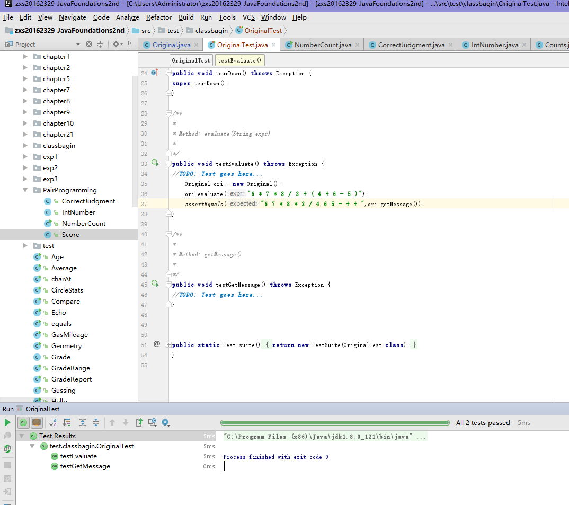The height and width of the screenshot is (505, 569).
Task: Close the CorrectJudgment.java tab
Action: (x=451, y=45)
